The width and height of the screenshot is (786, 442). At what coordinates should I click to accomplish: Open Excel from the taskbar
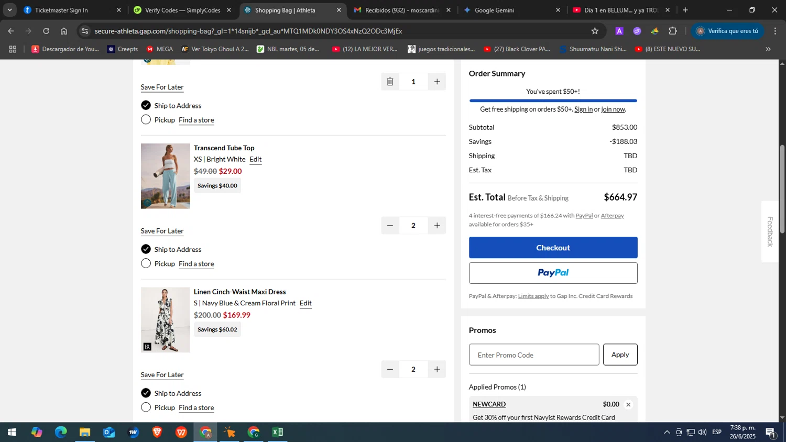pyautogui.click(x=278, y=433)
